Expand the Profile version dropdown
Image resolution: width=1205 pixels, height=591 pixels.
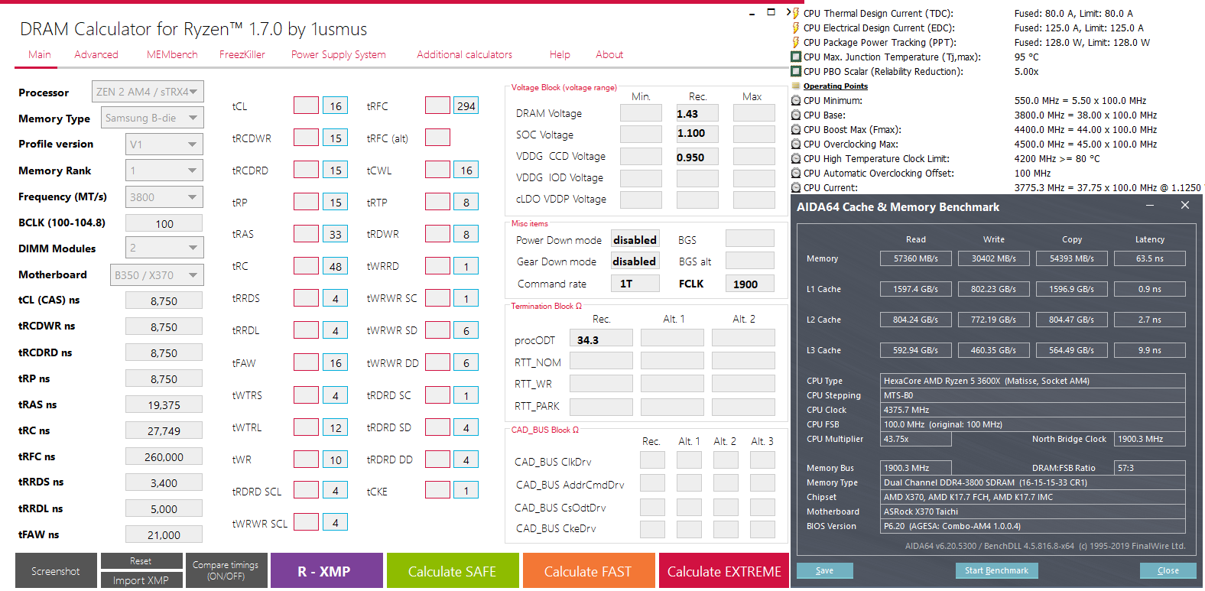point(164,144)
